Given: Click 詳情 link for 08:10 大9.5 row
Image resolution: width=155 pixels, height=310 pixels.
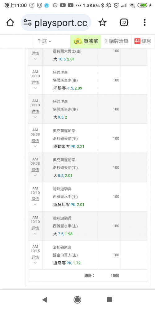Looking at the screenshot, I should 35,112.
